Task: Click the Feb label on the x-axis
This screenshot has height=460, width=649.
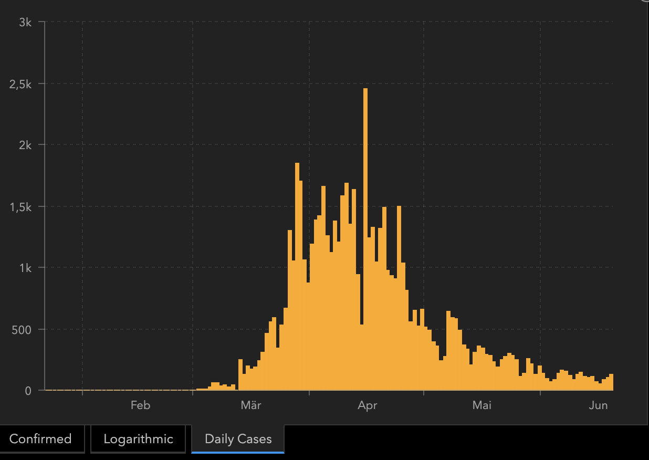Action: click(140, 405)
